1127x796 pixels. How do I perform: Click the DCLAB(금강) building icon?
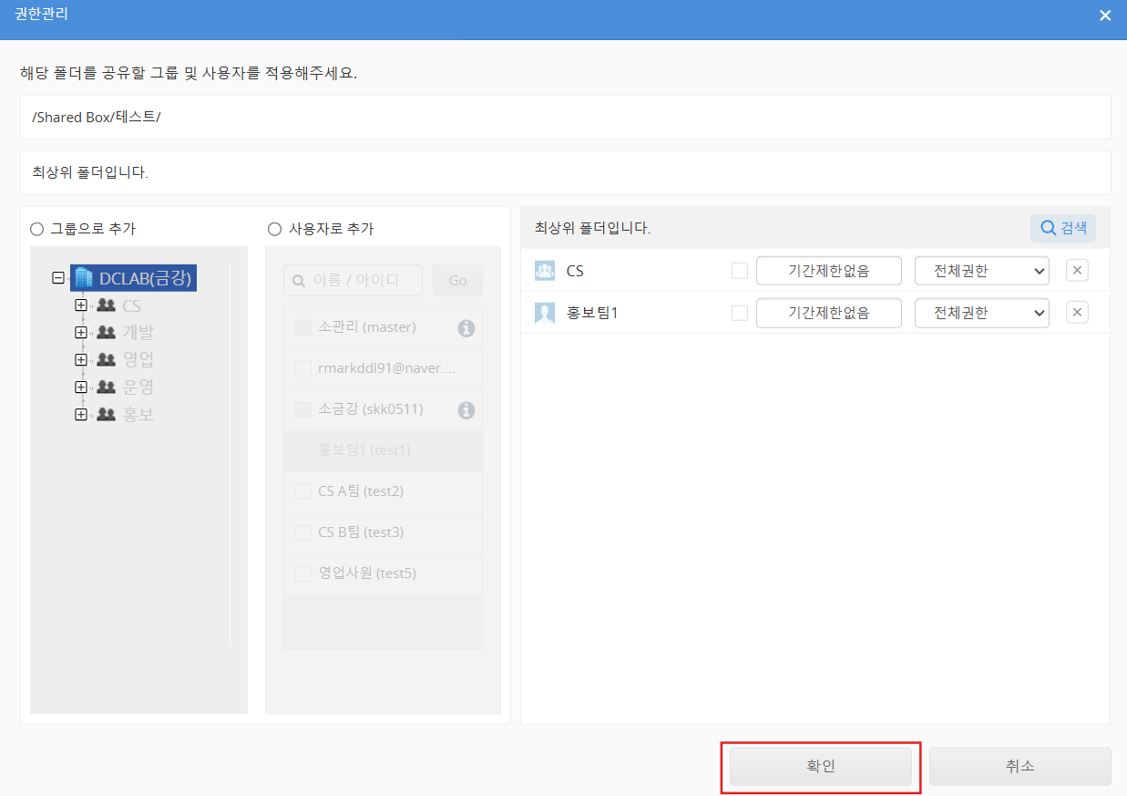pos(84,278)
